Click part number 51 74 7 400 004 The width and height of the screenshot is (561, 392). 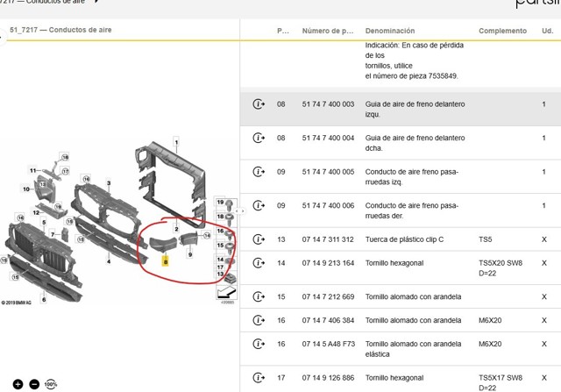click(x=328, y=138)
